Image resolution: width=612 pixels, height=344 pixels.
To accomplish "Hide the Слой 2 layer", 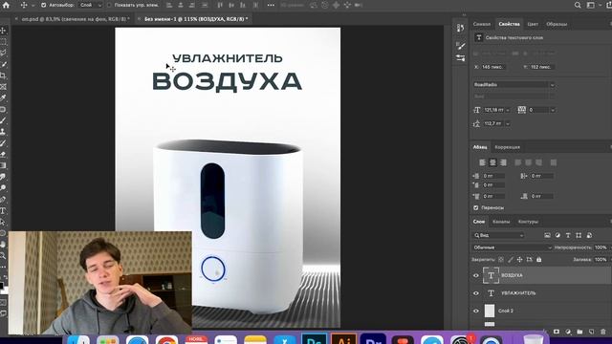I will pyautogui.click(x=476, y=311).
